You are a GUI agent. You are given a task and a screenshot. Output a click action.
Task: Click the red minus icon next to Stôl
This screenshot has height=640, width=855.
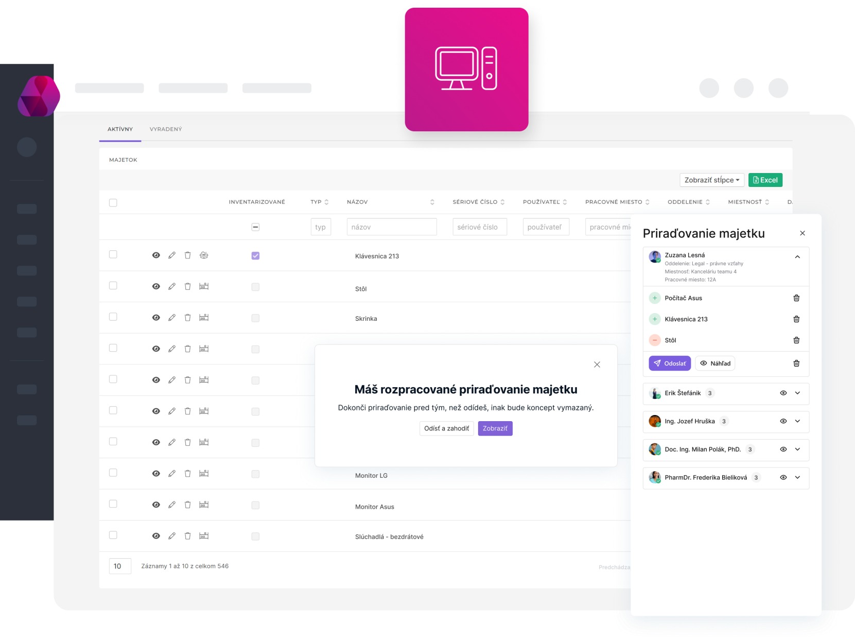[x=655, y=340]
